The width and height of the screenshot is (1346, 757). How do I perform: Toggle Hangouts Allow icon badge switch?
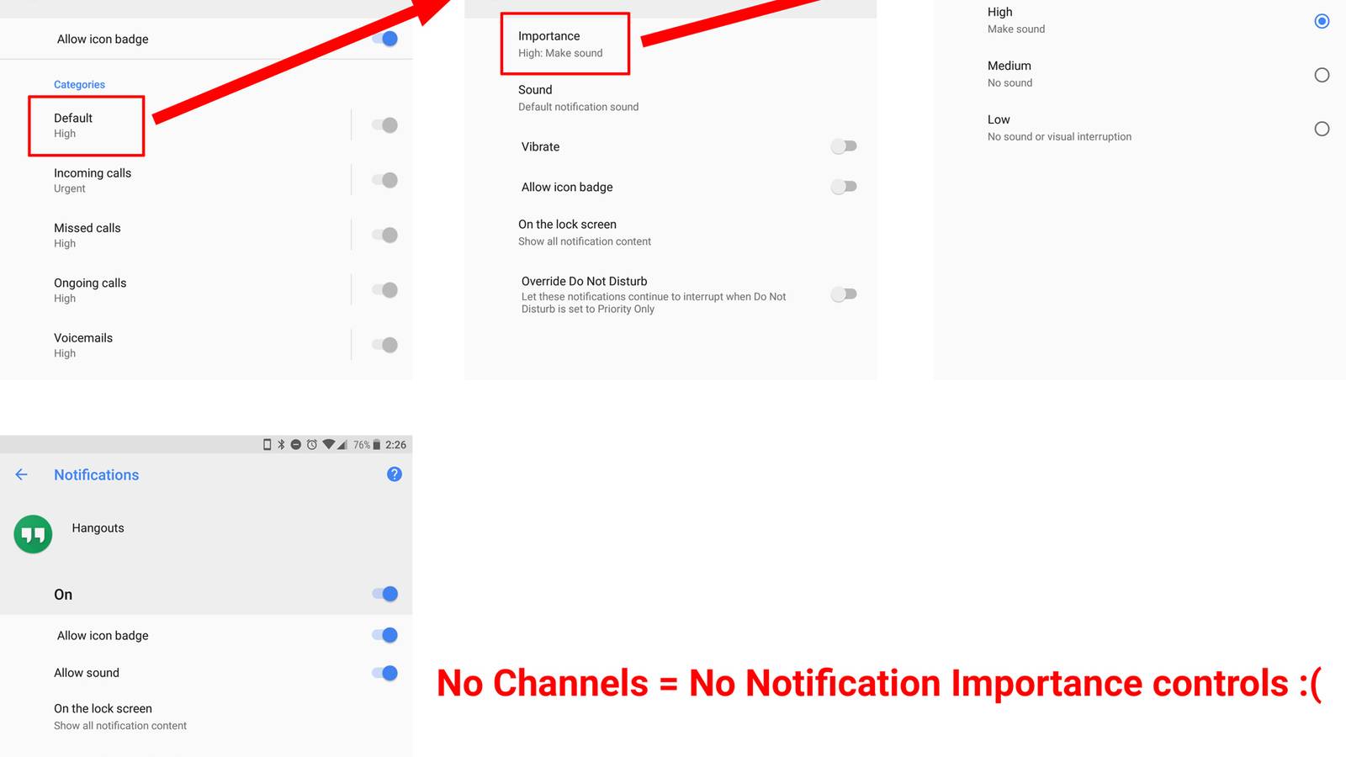(384, 635)
